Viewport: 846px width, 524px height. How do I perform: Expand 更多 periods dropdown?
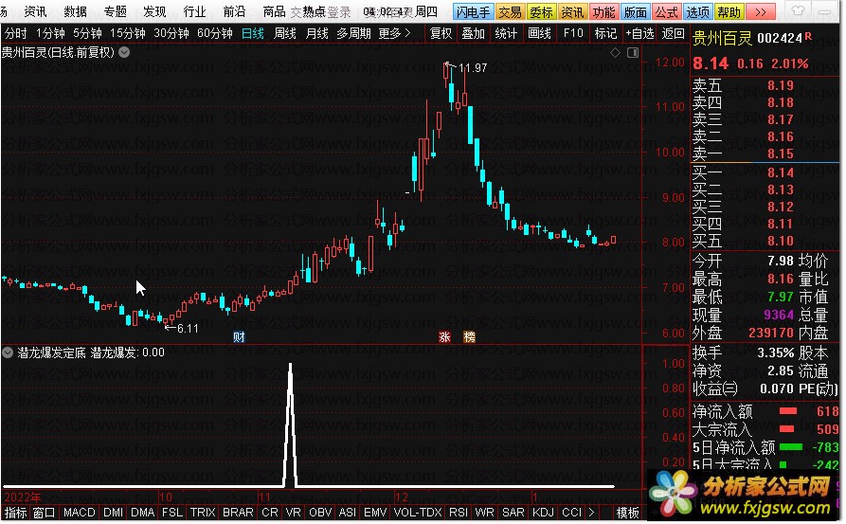(x=394, y=33)
